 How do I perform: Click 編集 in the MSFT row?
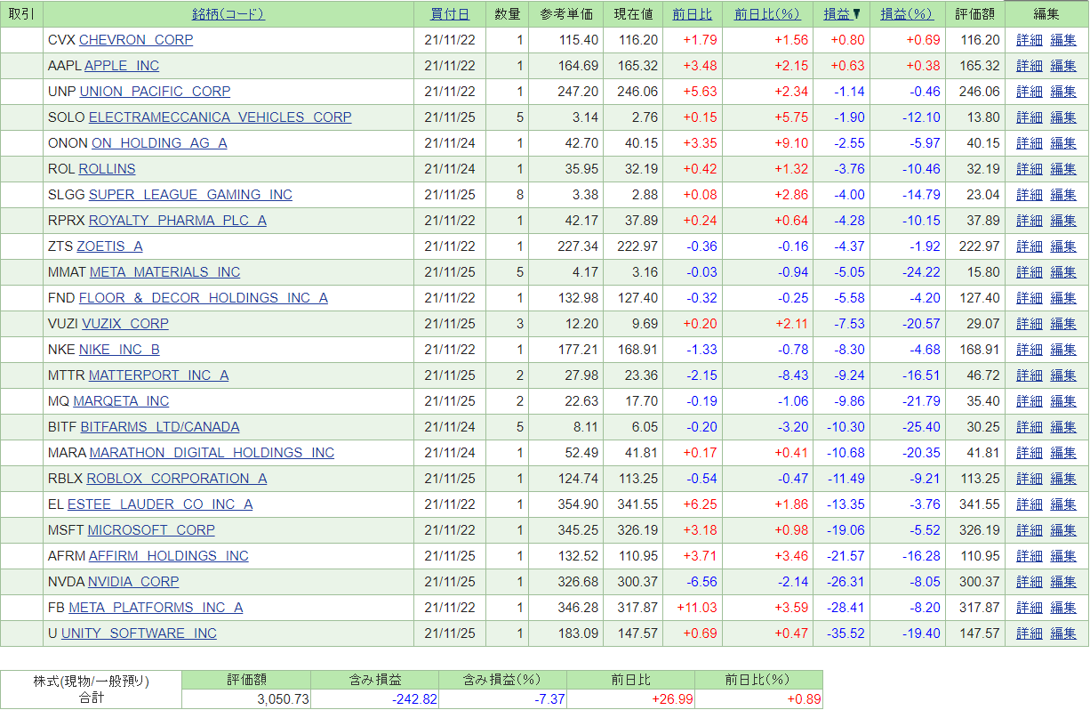(x=1063, y=530)
